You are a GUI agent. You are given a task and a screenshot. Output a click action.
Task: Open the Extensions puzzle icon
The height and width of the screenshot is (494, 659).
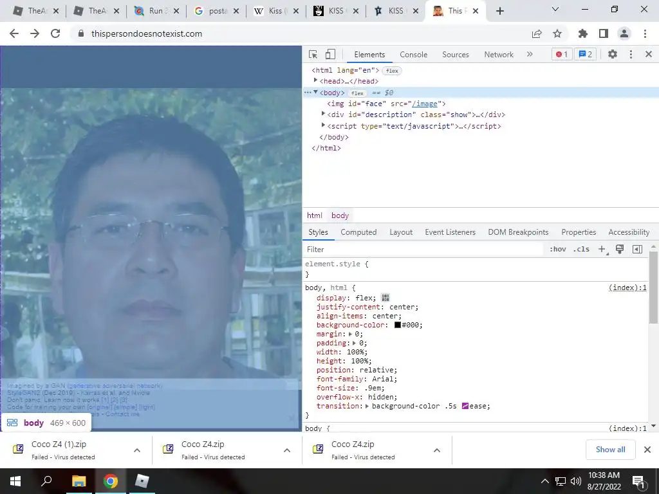583,33
